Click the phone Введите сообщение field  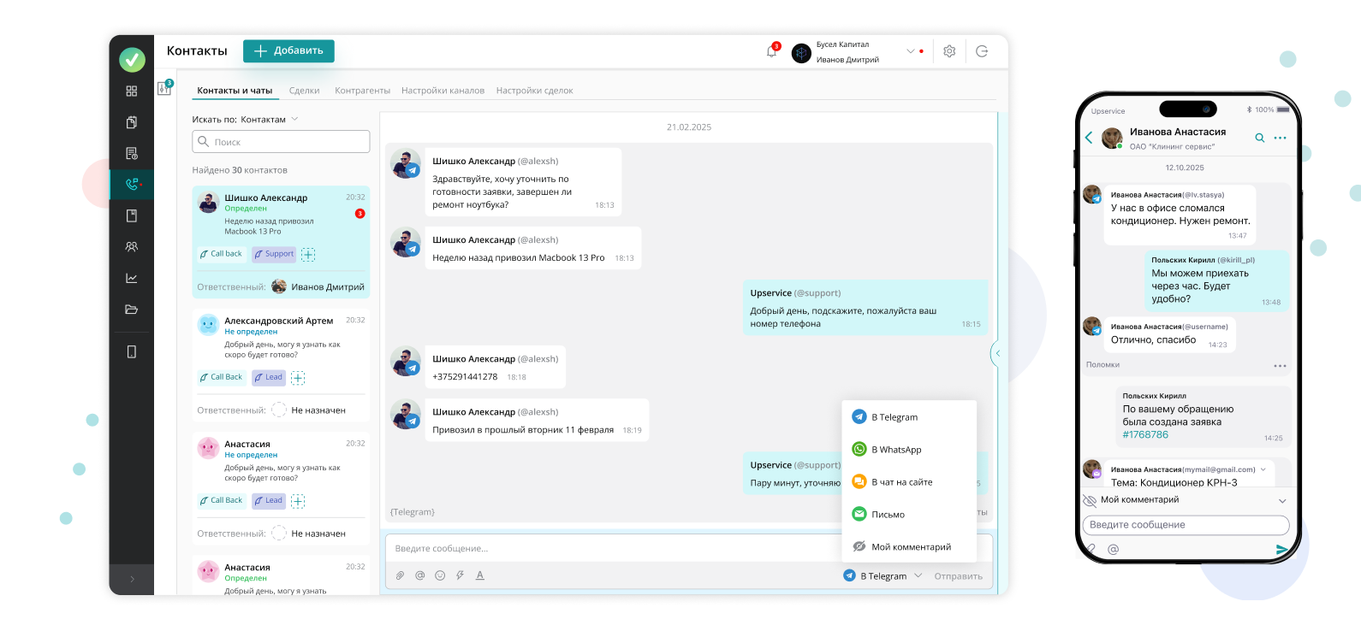click(1186, 525)
